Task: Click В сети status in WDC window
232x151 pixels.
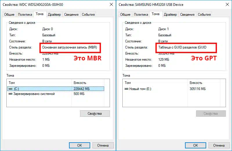Action: 47,41
